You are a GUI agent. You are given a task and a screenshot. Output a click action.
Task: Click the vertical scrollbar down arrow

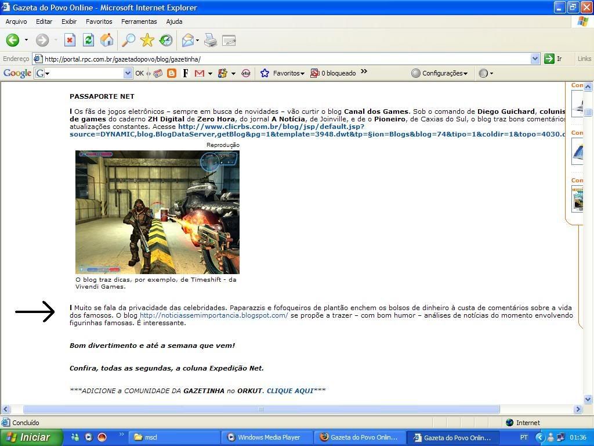pyautogui.click(x=588, y=399)
